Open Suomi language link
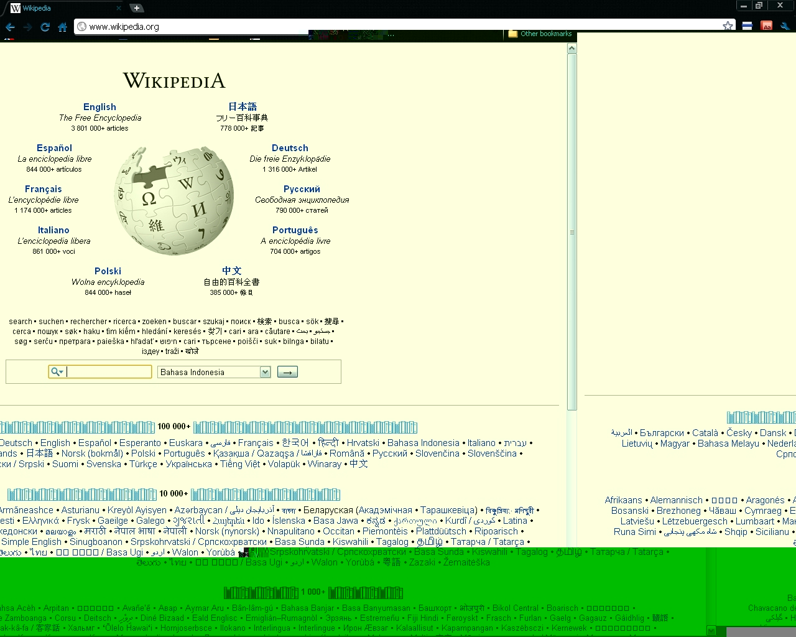 65,464
